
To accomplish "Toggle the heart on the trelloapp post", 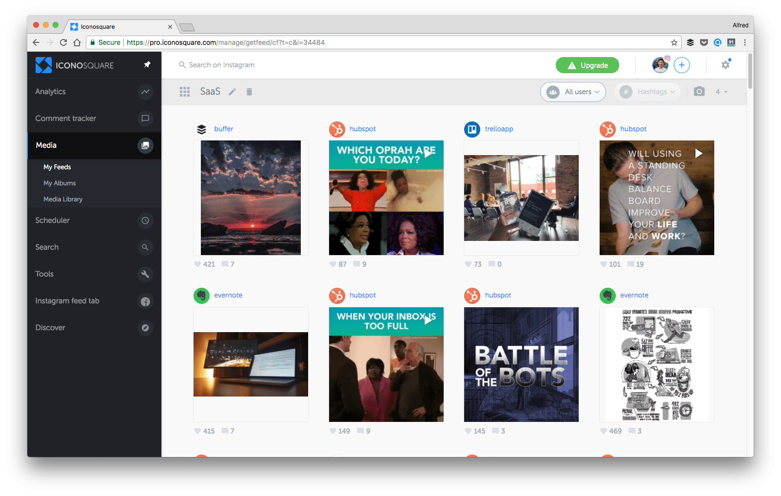I will (x=469, y=264).
